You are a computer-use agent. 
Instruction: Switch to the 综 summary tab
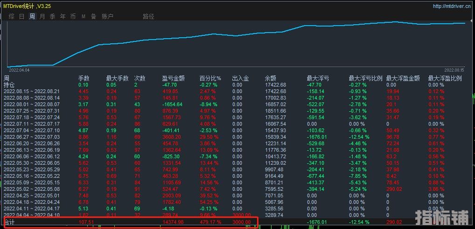coord(12,17)
